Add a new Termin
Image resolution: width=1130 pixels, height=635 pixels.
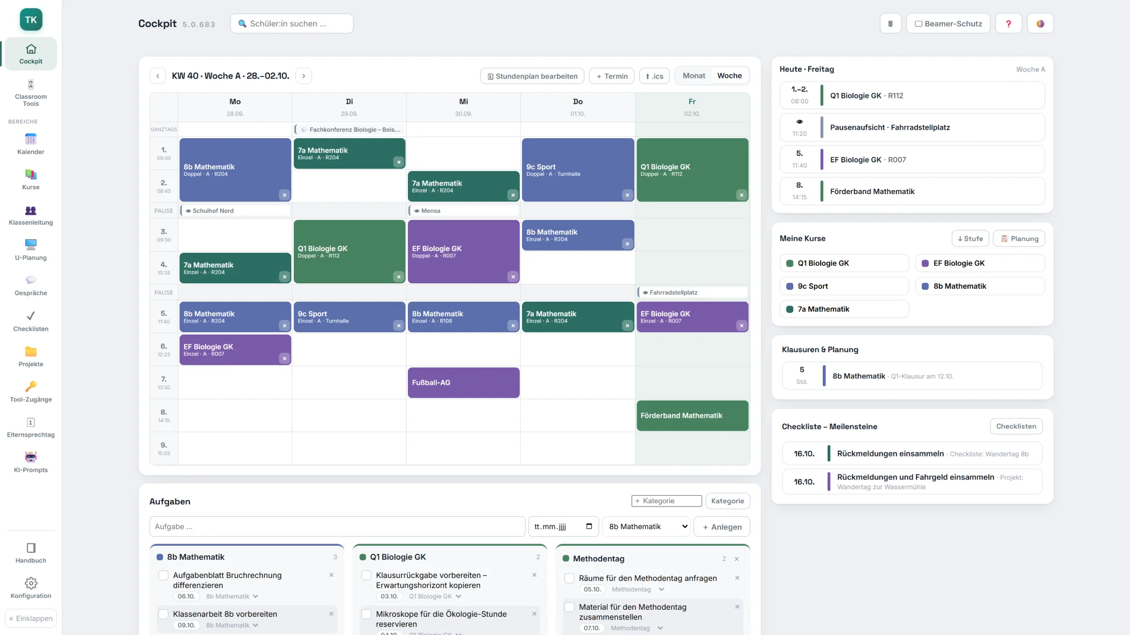click(612, 76)
